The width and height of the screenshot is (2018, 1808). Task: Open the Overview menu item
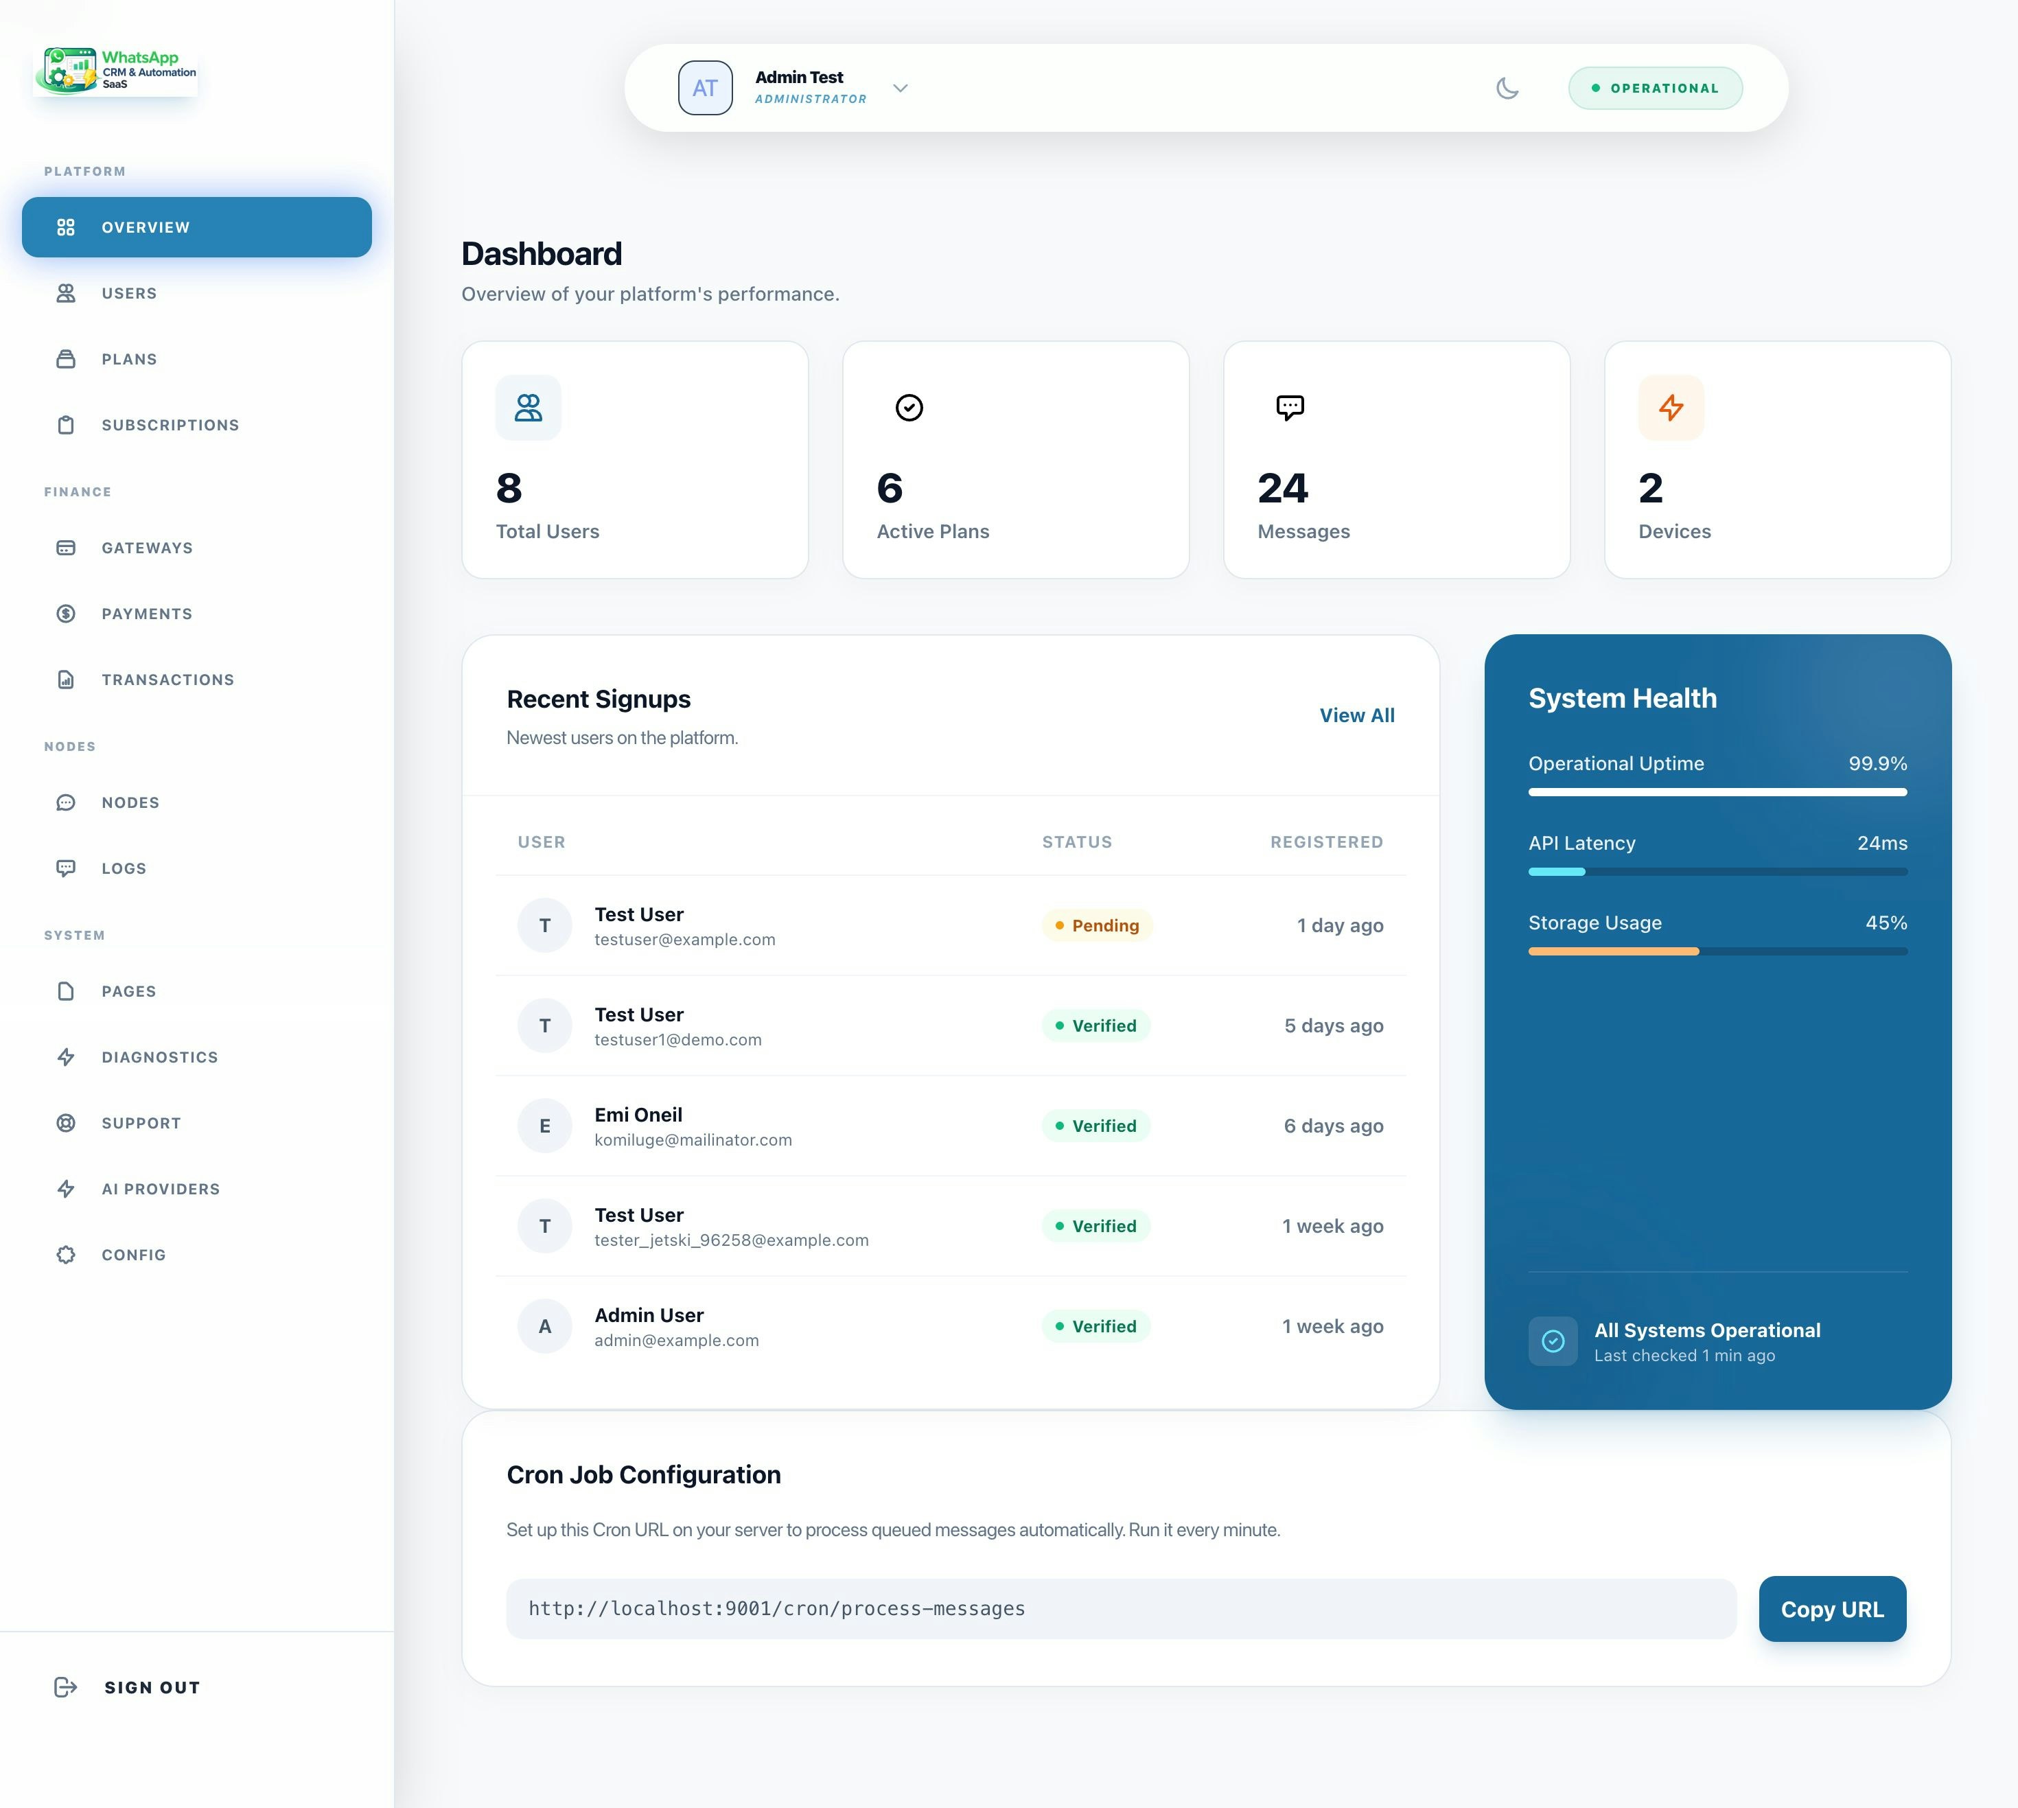(197, 227)
